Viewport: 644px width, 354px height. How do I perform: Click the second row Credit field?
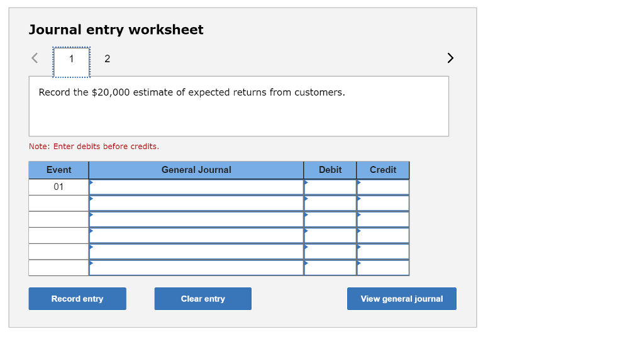383,203
